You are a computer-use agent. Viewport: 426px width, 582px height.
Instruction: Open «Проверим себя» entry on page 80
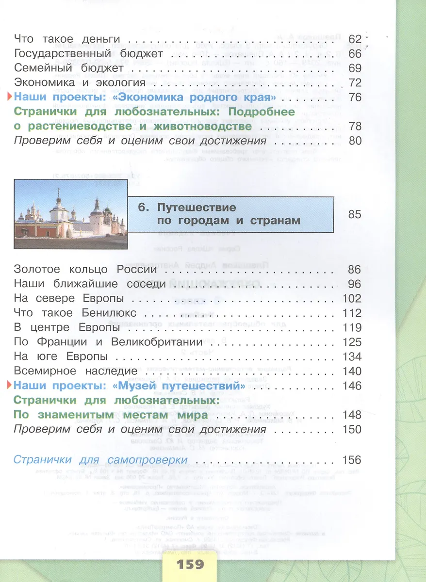(x=140, y=141)
